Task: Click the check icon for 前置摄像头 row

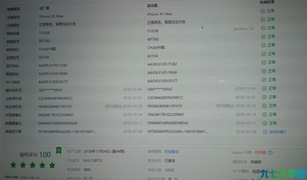Action: (265, 123)
